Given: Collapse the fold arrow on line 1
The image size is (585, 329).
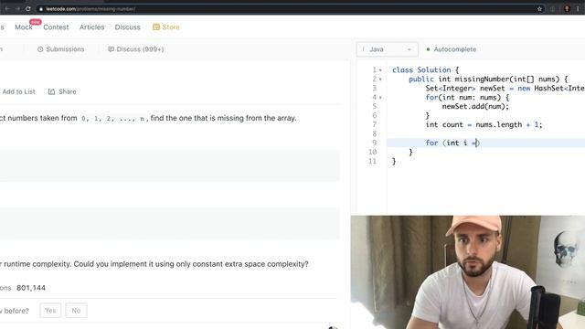Looking at the screenshot, I should tap(380, 70).
